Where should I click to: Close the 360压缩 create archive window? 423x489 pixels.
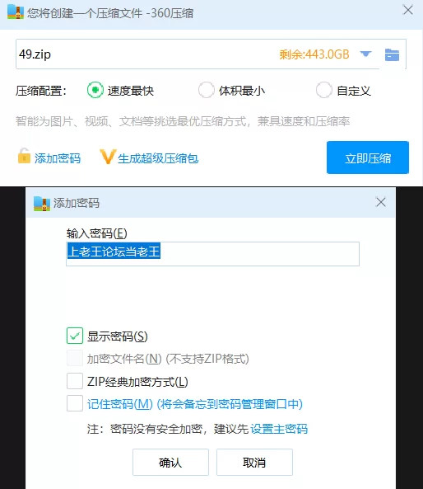point(407,10)
